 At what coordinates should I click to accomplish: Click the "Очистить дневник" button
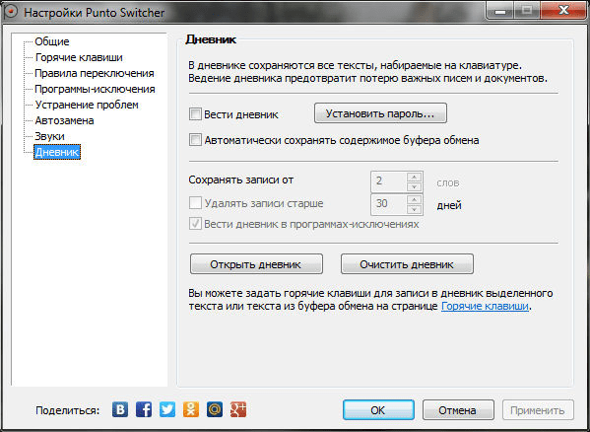coord(407,264)
